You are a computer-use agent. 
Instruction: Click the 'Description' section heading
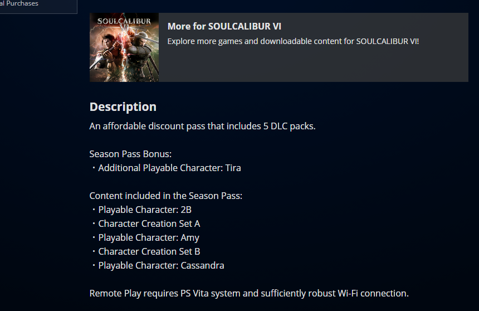pyautogui.click(x=123, y=106)
